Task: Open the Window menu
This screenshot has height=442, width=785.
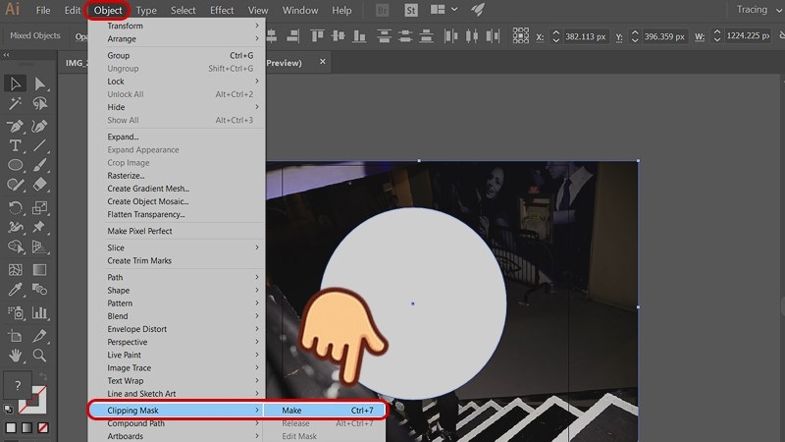Action: (x=300, y=10)
